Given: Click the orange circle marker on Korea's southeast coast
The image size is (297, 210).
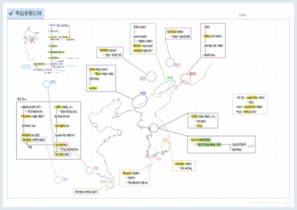Looking at the screenshot, I should coord(166,147).
